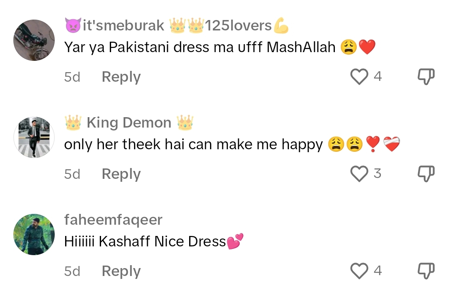Expand replies under faheemfaqeer's comment
Screen dimensions: 451x296
click(121, 271)
